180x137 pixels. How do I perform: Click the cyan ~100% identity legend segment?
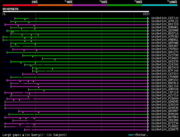click(x=160, y=5)
